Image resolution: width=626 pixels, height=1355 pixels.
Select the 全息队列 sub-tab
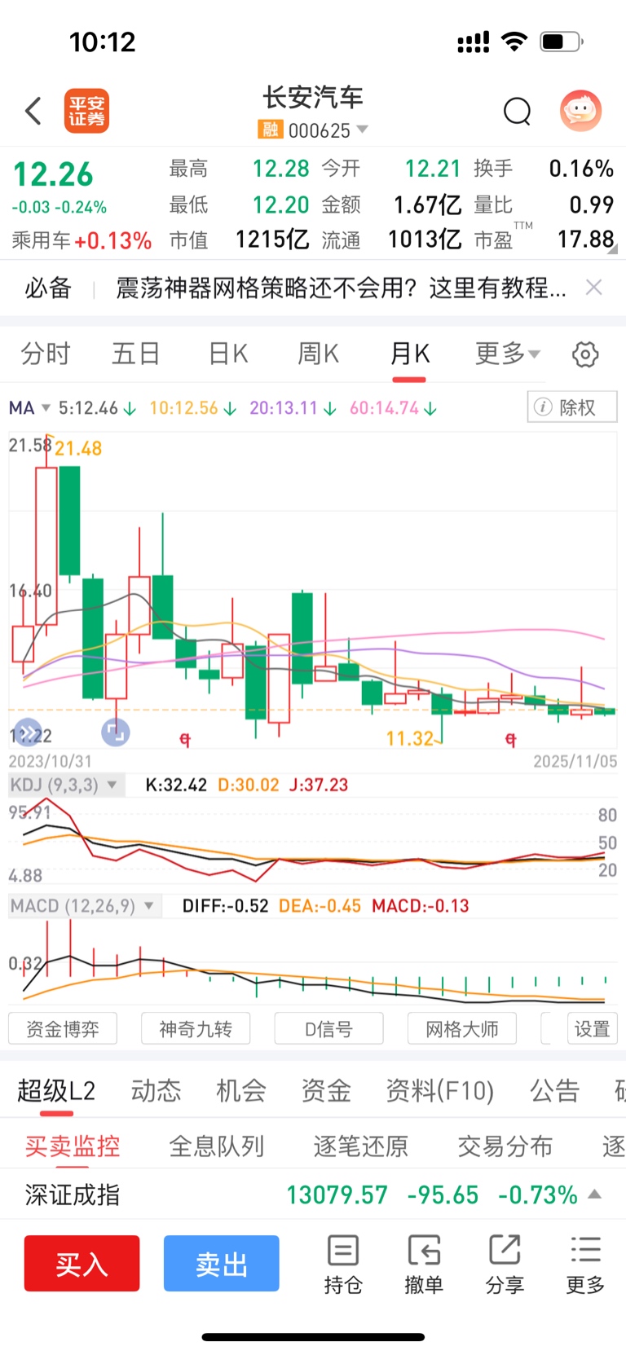(x=217, y=1146)
